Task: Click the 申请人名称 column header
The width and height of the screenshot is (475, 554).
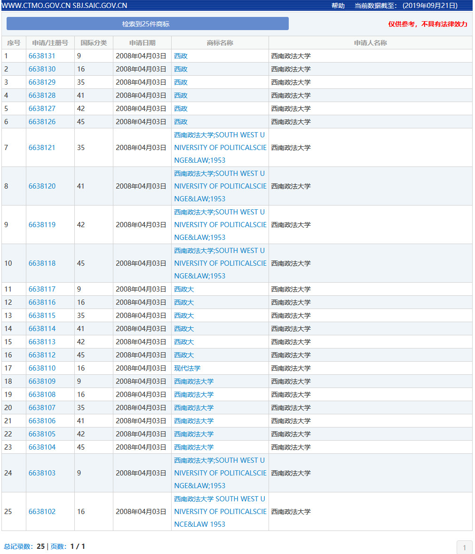Action: point(371,43)
